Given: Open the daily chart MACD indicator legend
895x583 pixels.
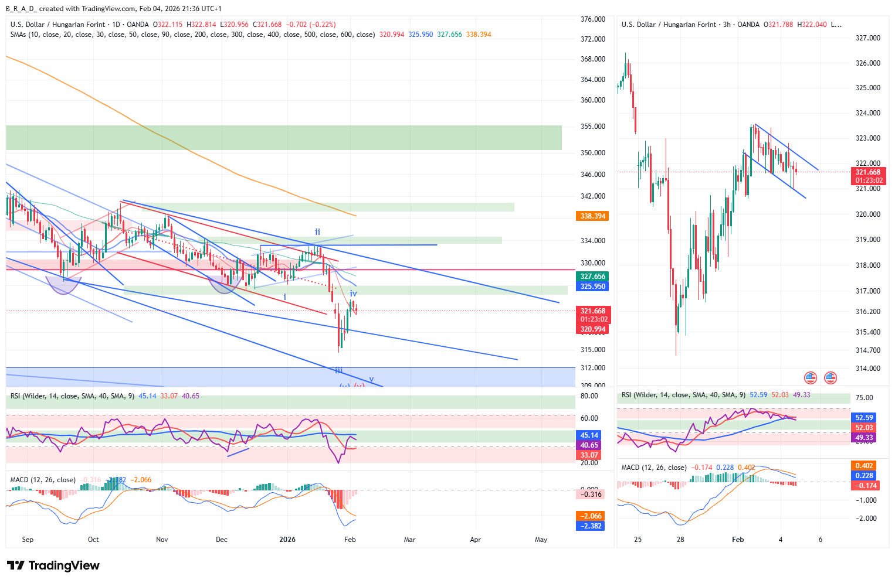Looking at the screenshot, I should pyautogui.click(x=43, y=480).
